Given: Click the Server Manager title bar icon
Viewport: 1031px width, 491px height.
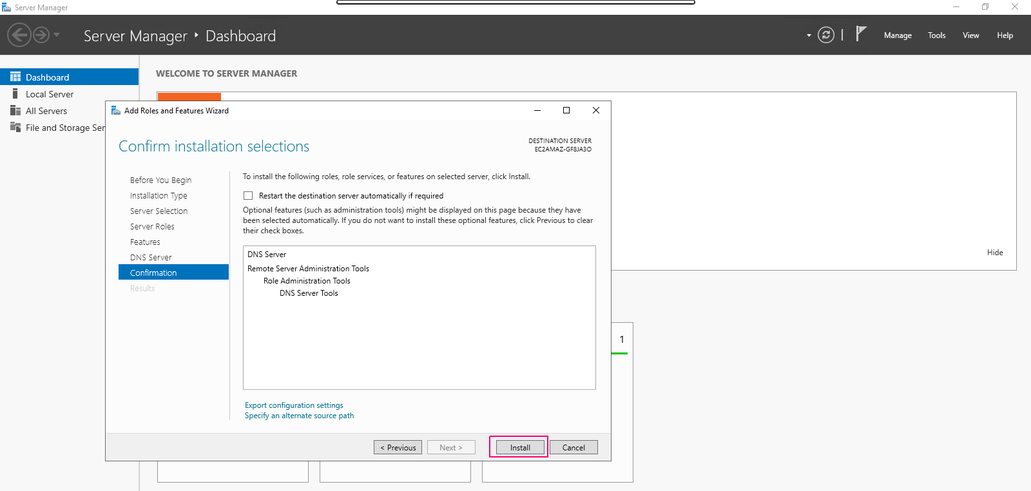Looking at the screenshot, I should (6, 7).
